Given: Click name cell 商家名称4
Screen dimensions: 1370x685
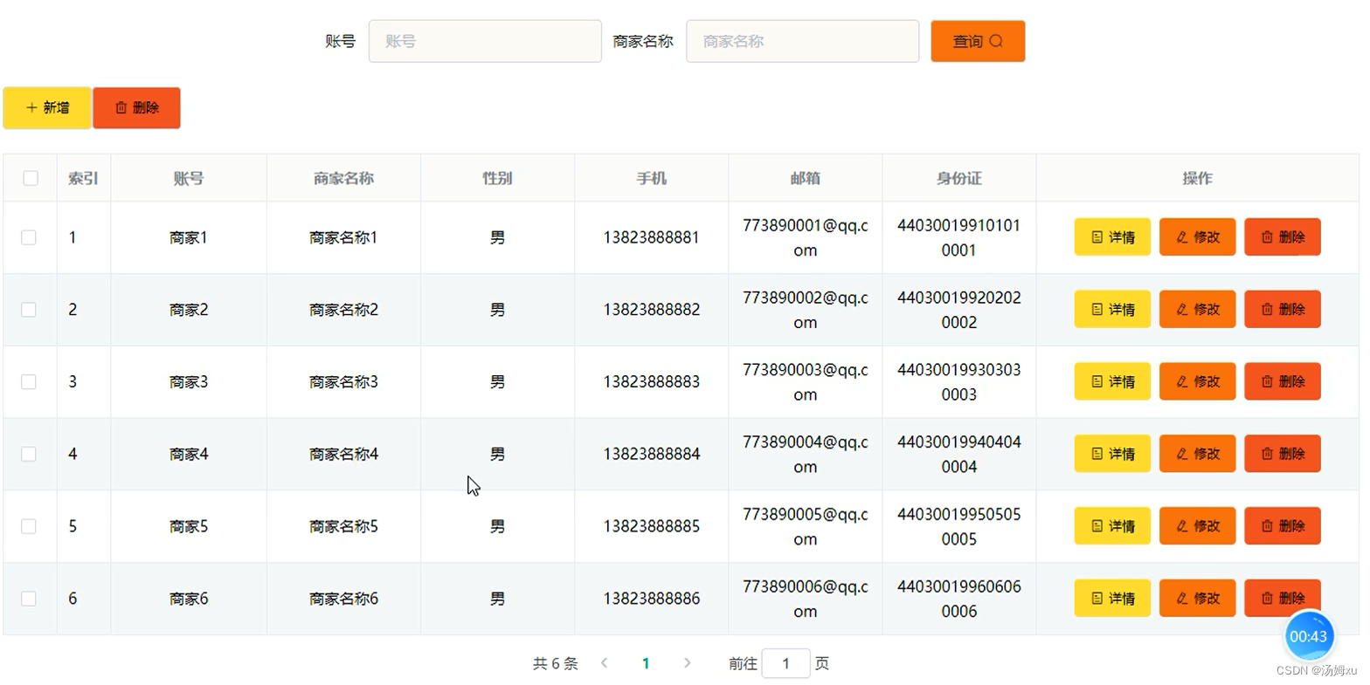Looking at the screenshot, I should click(343, 454).
